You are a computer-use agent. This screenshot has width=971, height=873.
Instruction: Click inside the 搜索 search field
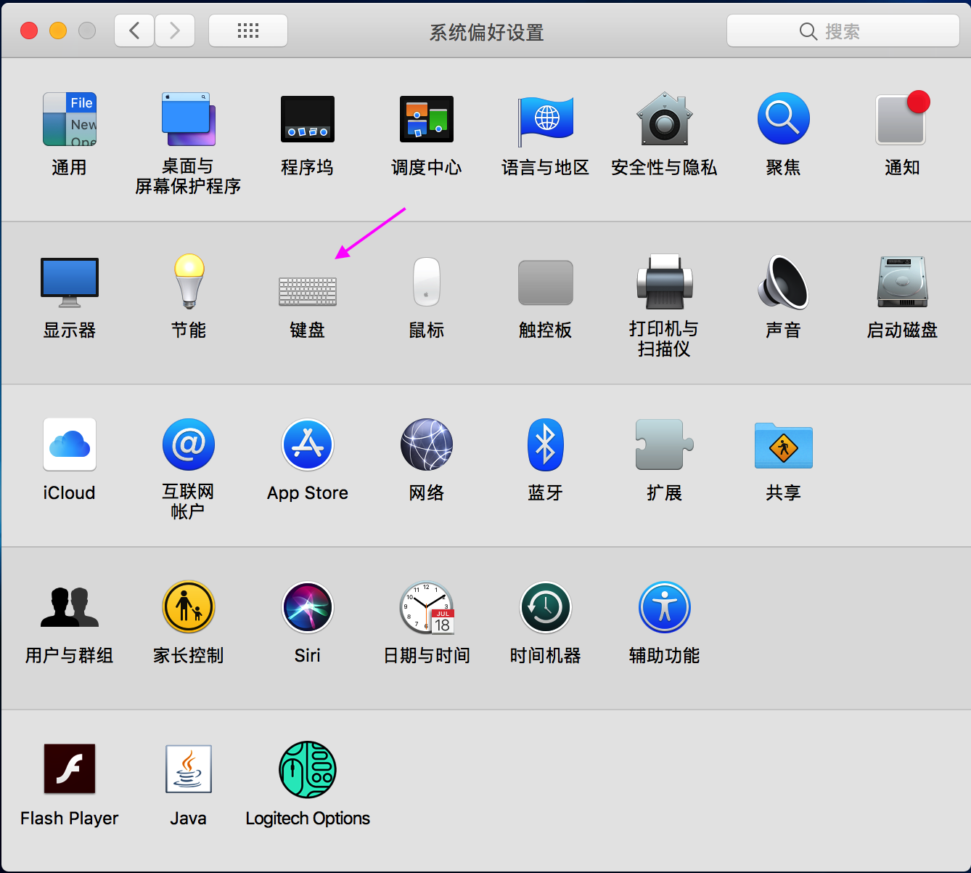click(x=842, y=31)
